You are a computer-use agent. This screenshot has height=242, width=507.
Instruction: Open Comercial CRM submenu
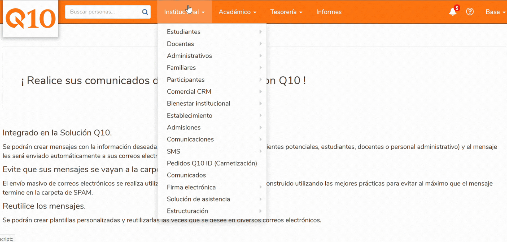coord(212,92)
